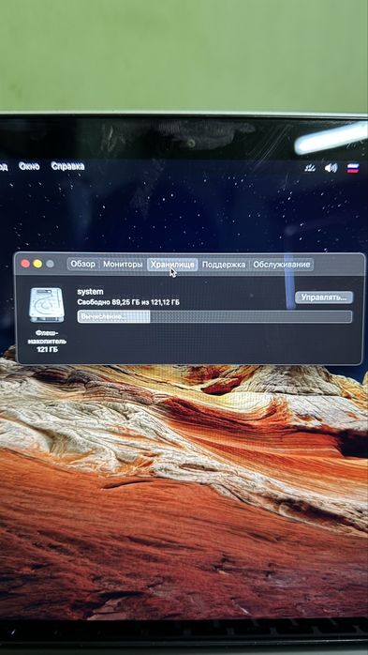368x655 pixels.
Task: Click the storage calculation progress bar
Action: pyautogui.click(x=214, y=316)
